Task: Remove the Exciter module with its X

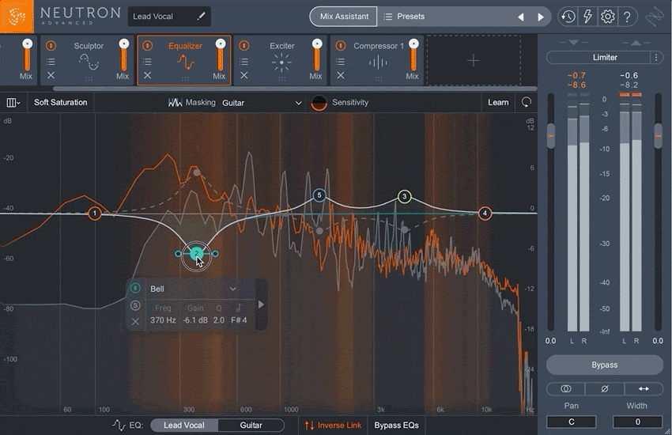Action: coord(244,76)
